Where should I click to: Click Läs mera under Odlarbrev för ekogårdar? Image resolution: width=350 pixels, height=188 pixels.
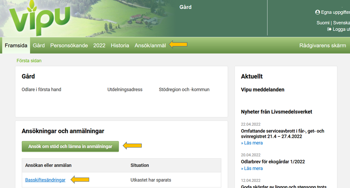tap(252, 168)
